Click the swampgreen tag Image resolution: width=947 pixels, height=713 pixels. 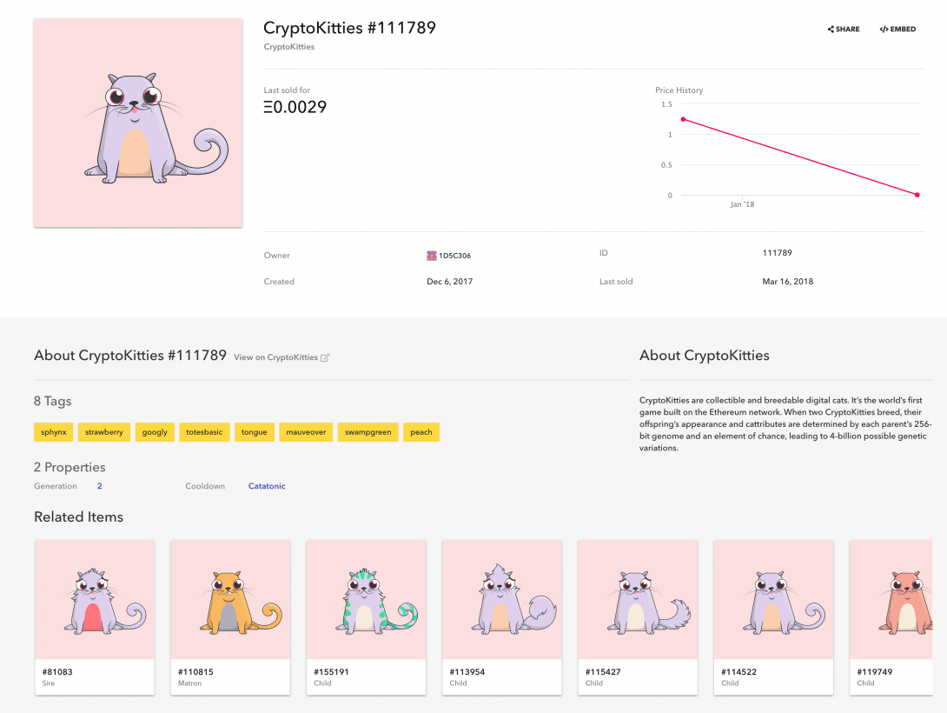368,432
